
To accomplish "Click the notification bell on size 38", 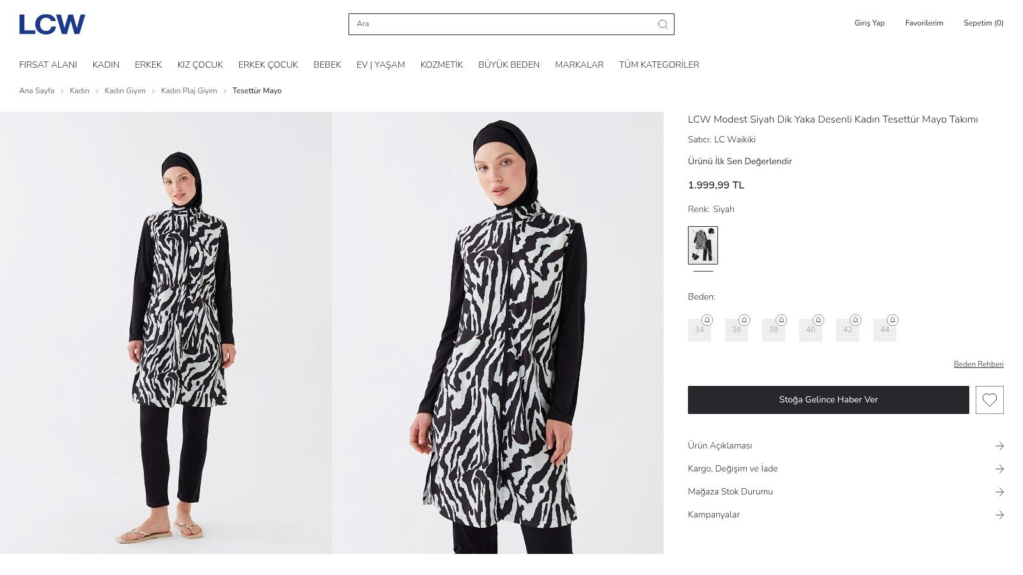I will point(781,320).
